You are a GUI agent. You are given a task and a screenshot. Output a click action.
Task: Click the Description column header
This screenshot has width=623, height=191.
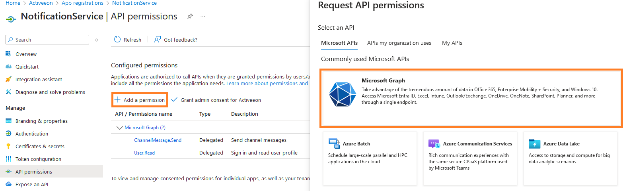pyautogui.click(x=245, y=114)
